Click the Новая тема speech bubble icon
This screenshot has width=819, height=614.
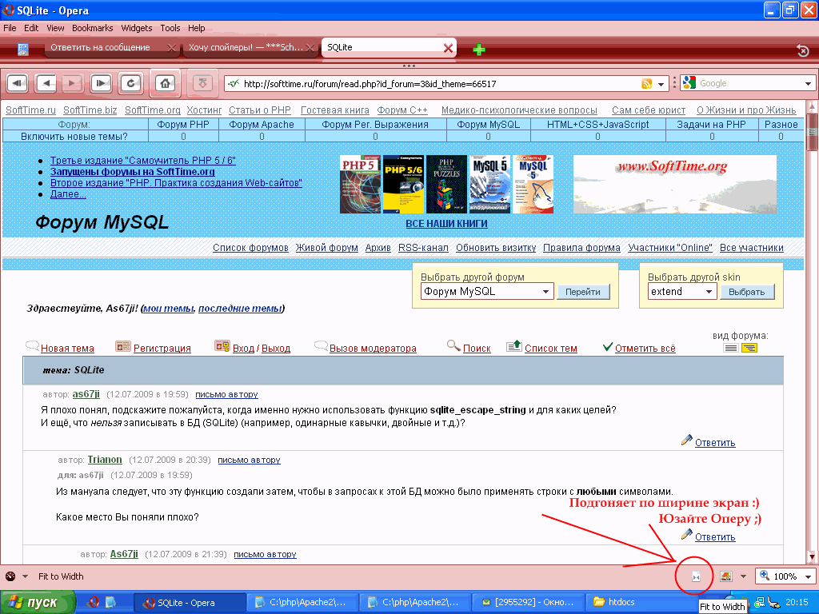(x=32, y=345)
